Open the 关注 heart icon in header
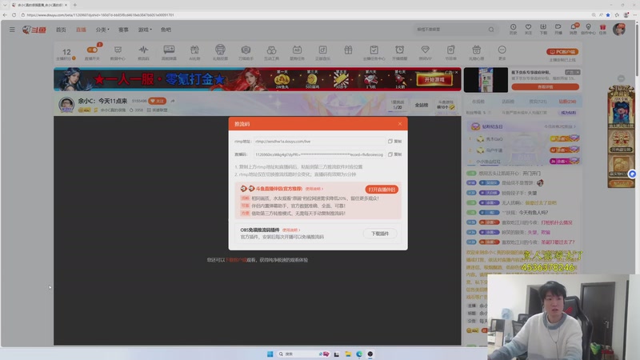This screenshot has height=360, width=640. 528,29
